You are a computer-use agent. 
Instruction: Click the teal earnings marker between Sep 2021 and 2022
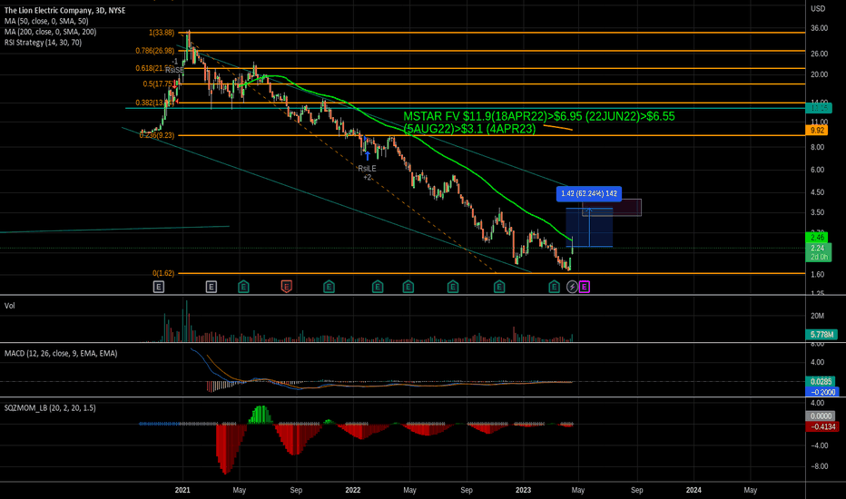pyautogui.click(x=329, y=287)
